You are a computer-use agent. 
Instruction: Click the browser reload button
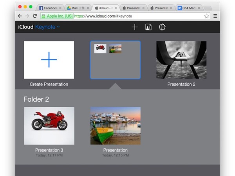pyautogui.click(x=35, y=16)
